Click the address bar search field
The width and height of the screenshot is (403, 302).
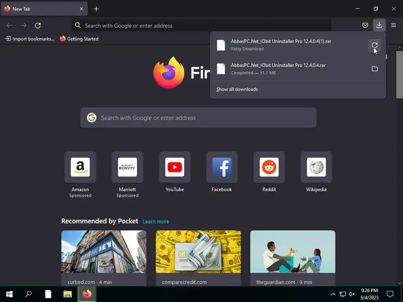201,26
